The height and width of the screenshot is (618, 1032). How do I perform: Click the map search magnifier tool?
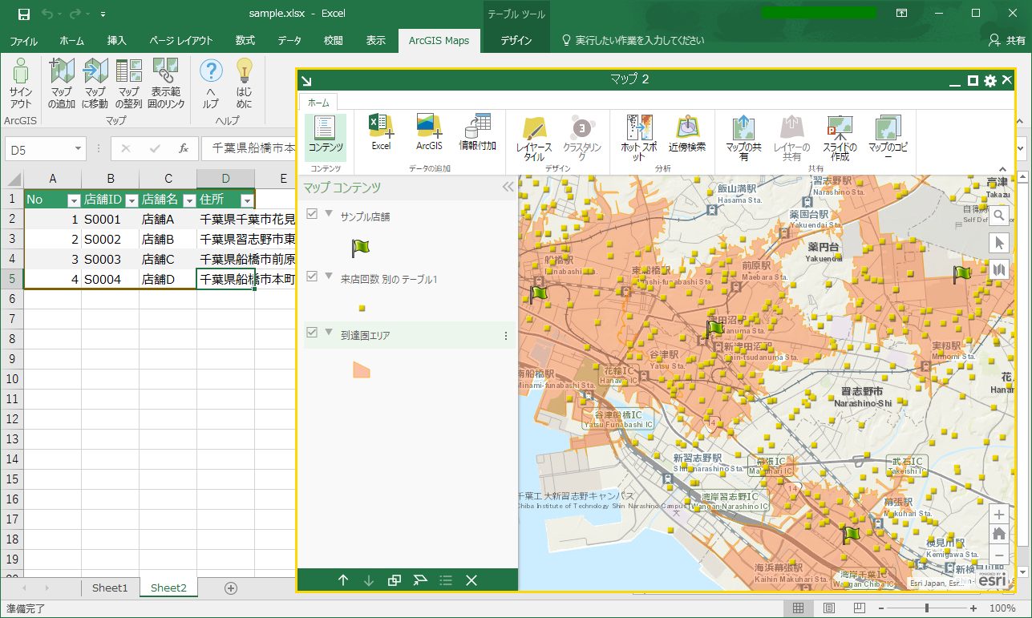(x=999, y=216)
